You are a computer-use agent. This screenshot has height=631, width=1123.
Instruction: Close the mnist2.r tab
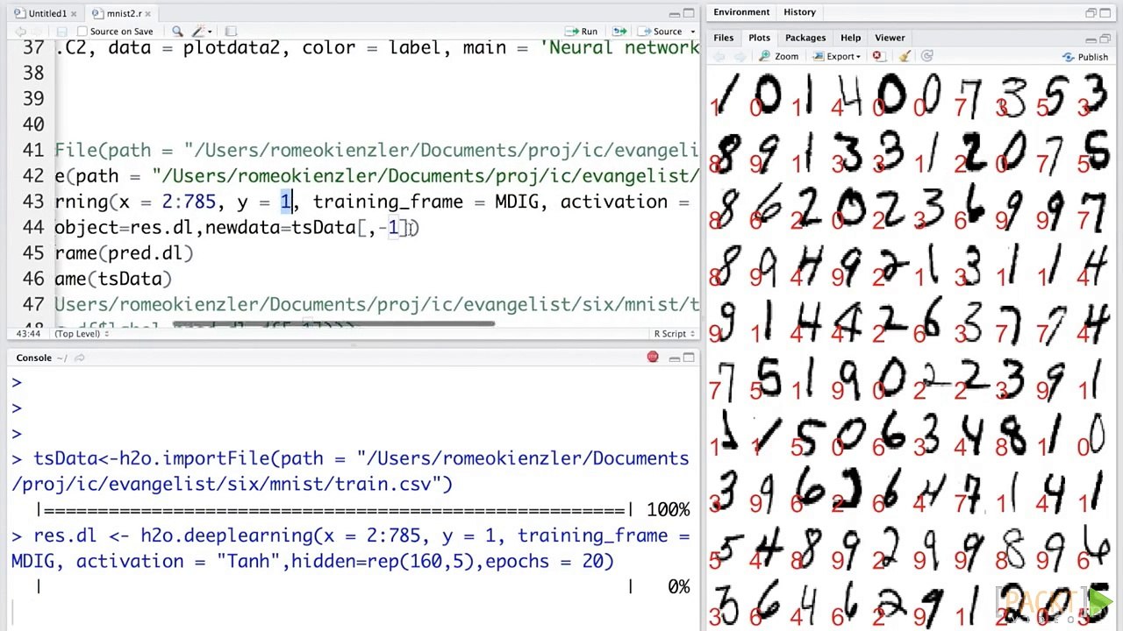pyautogui.click(x=148, y=14)
